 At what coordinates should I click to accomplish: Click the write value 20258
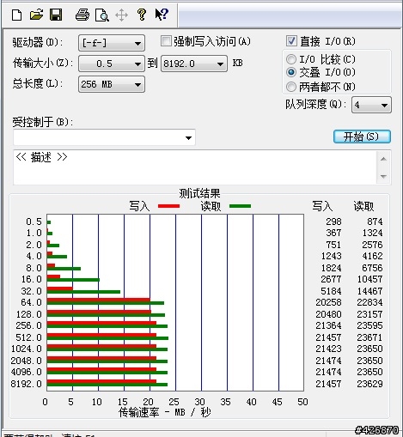328,302
